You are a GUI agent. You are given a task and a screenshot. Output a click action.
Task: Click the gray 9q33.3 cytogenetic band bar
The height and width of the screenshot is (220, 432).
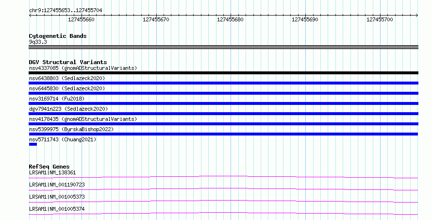(223, 47)
